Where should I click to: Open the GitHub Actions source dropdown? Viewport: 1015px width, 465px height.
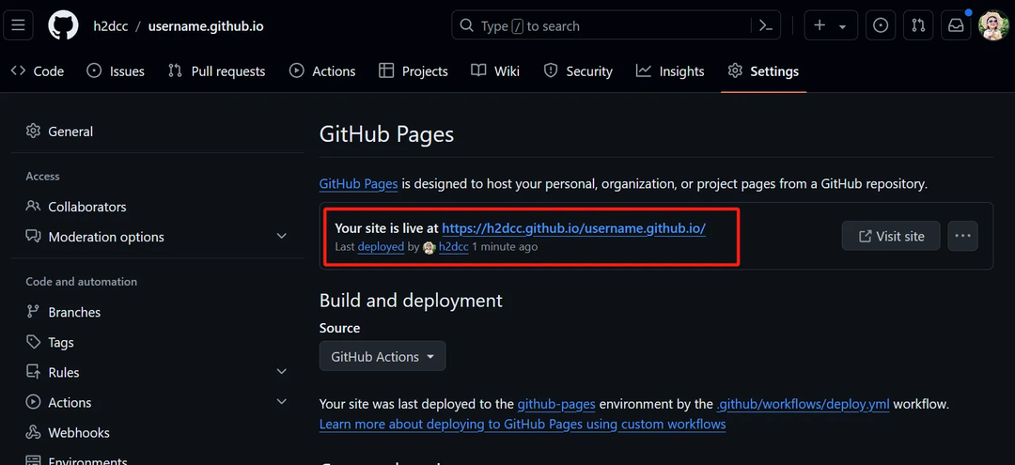(383, 357)
